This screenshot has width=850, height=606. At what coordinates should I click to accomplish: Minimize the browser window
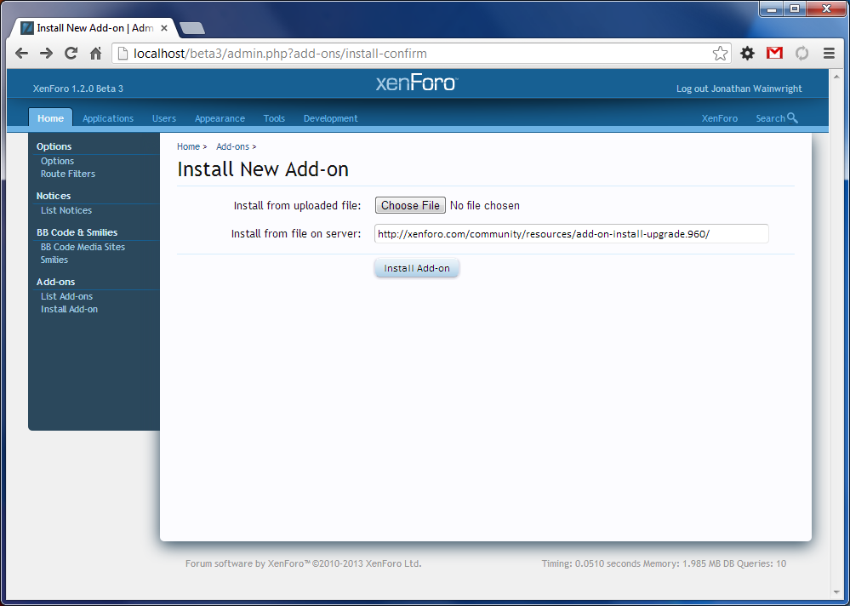click(x=772, y=9)
